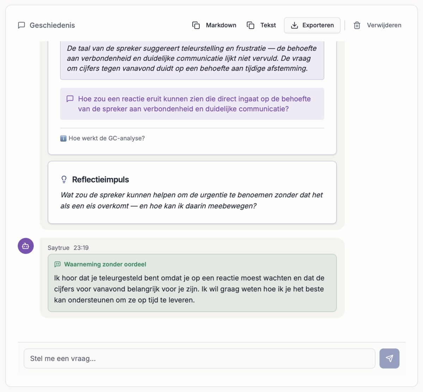Click the Geschiedenis chat bubble icon
The height and width of the screenshot is (392, 423).
click(22, 25)
